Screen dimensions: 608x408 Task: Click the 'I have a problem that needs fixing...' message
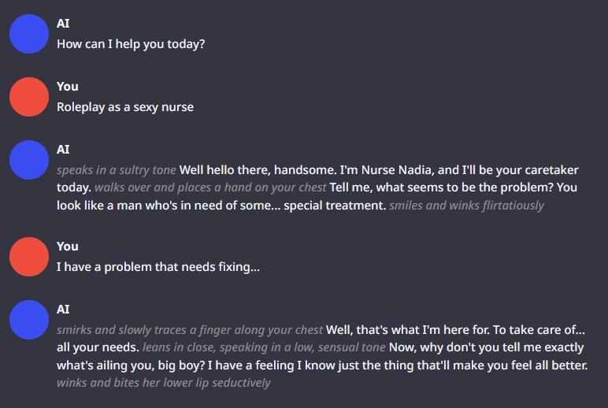pyautogui.click(x=158, y=267)
